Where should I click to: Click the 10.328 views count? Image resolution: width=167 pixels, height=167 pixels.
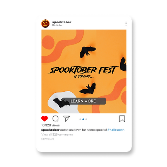51,125
